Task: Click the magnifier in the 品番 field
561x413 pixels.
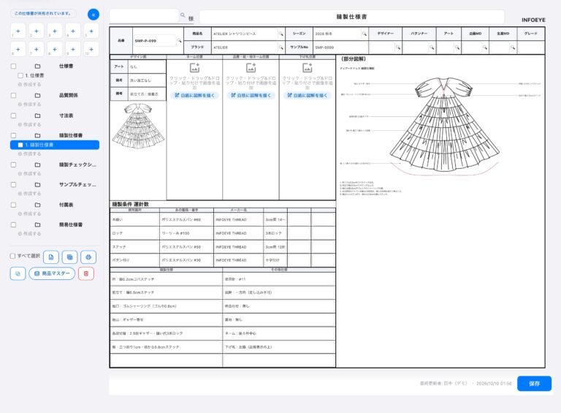Action: pos(179,41)
